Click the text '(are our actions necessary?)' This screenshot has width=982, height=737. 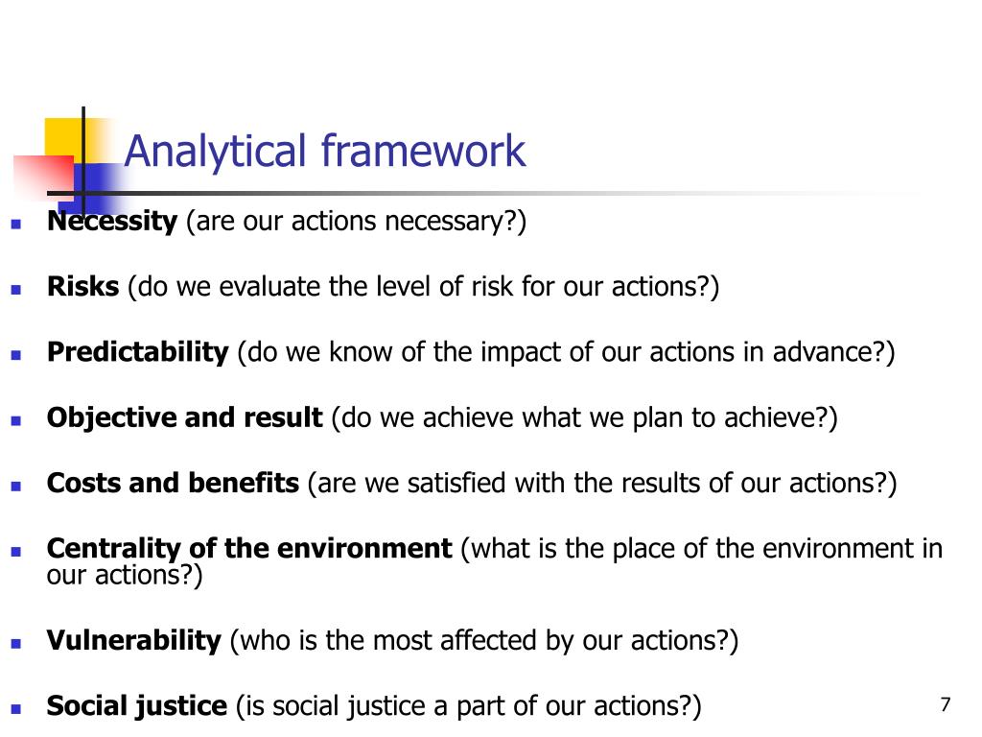[x=357, y=222]
